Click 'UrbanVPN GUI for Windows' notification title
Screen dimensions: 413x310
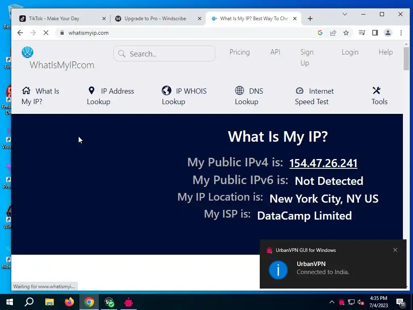click(x=306, y=250)
